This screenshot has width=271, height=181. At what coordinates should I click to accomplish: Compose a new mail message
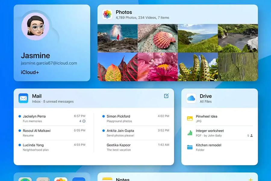(166, 96)
